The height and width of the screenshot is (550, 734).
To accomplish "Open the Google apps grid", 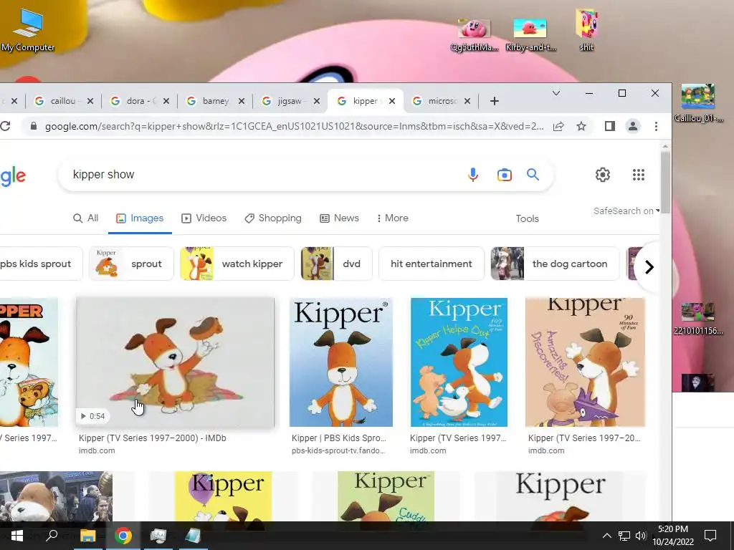I will [x=639, y=175].
